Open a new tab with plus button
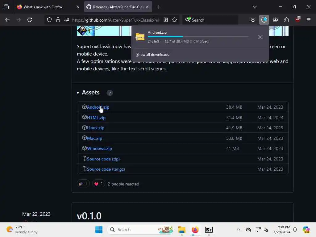 (159, 7)
